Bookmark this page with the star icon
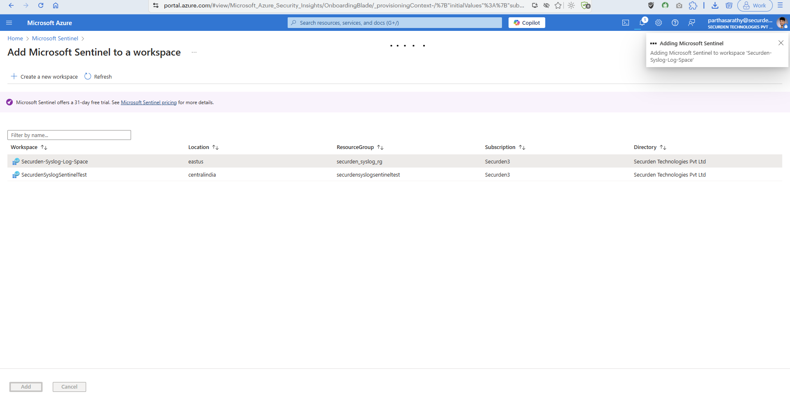The width and height of the screenshot is (790, 396). (558, 5)
